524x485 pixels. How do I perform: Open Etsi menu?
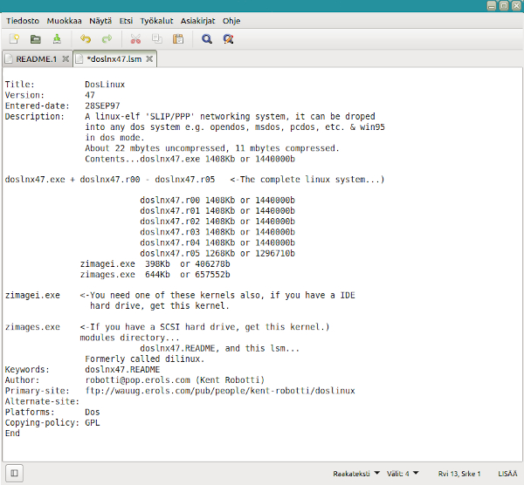(126, 21)
